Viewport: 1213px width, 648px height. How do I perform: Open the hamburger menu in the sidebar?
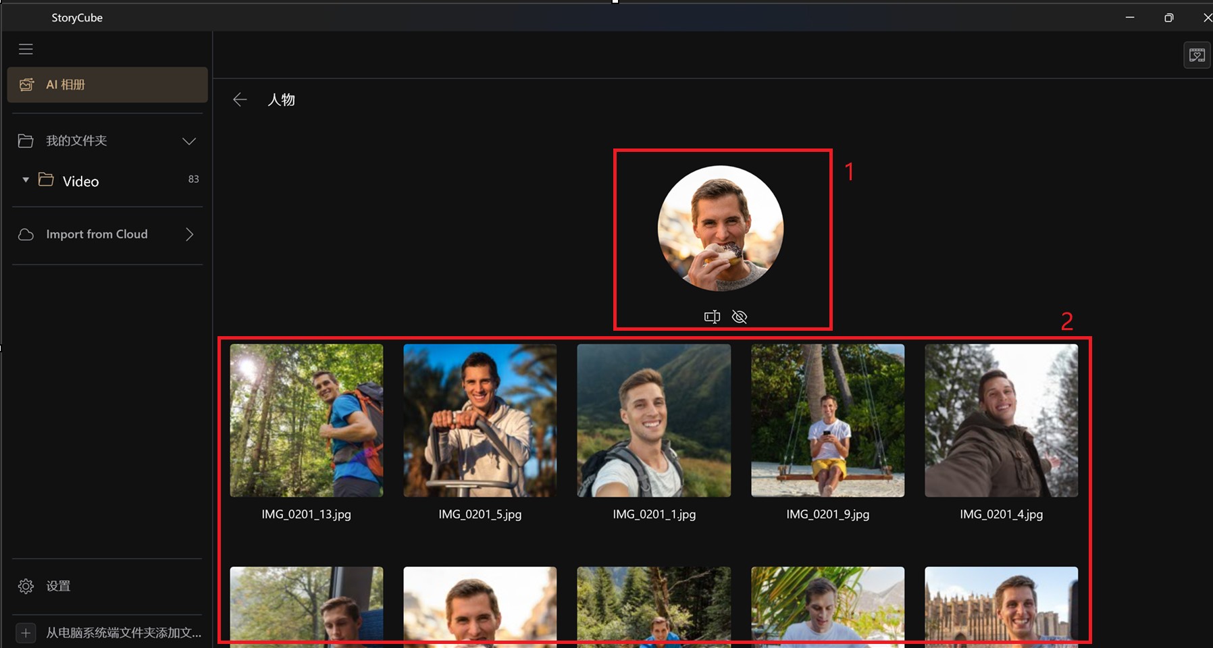pyautogui.click(x=26, y=49)
